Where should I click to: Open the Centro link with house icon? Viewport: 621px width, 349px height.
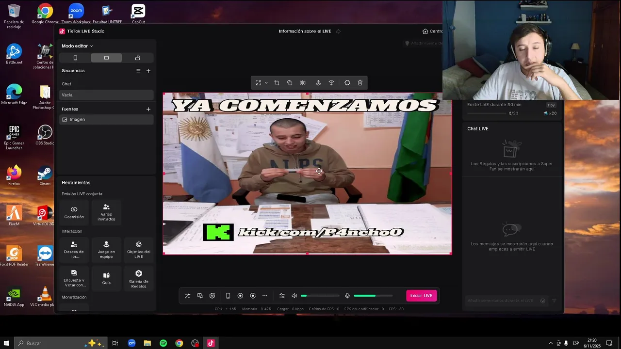coord(432,31)
